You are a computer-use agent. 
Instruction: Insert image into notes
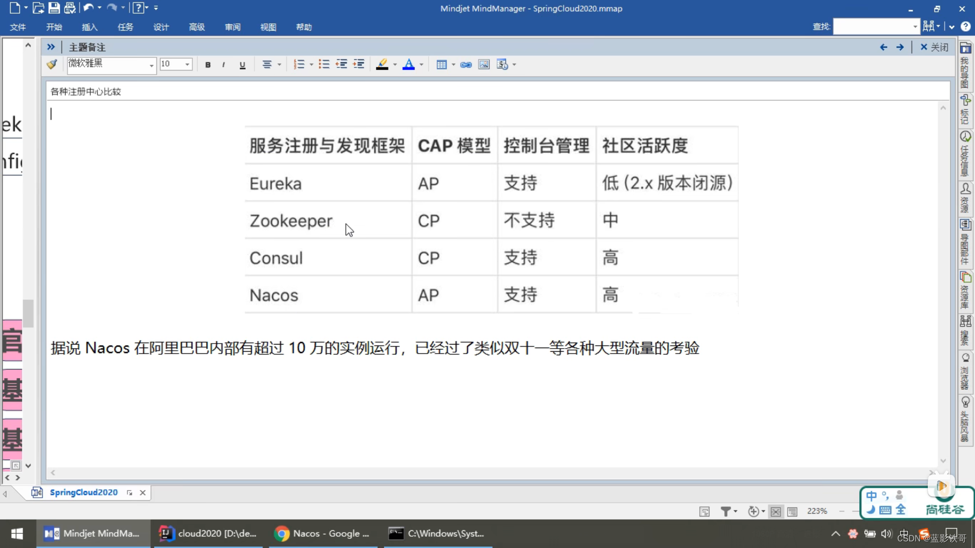coord(484,64)
